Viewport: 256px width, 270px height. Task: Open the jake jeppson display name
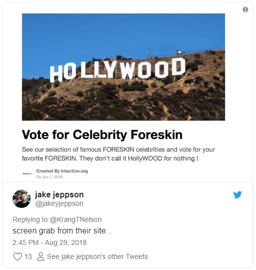[x=59, y=195]
